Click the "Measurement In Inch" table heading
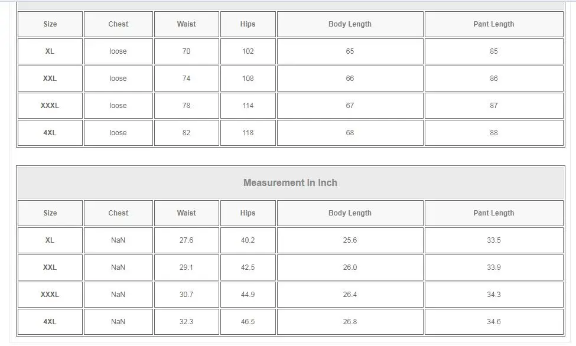The image size is (576, 346). coord(290,183)
